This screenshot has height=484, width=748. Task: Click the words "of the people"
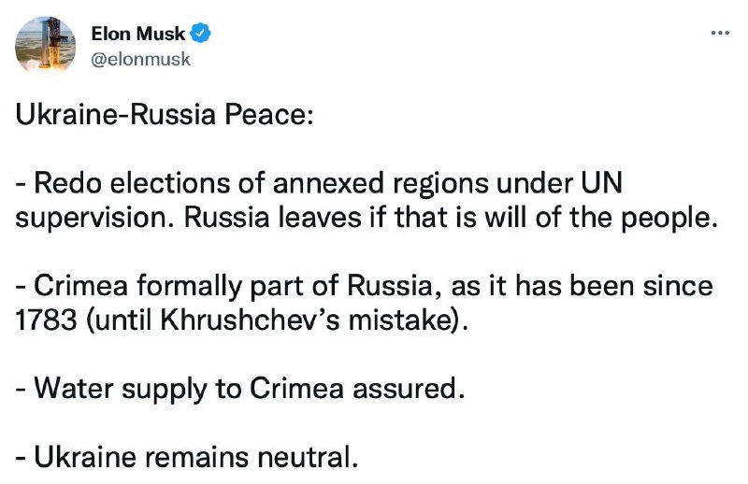(626, 218)
